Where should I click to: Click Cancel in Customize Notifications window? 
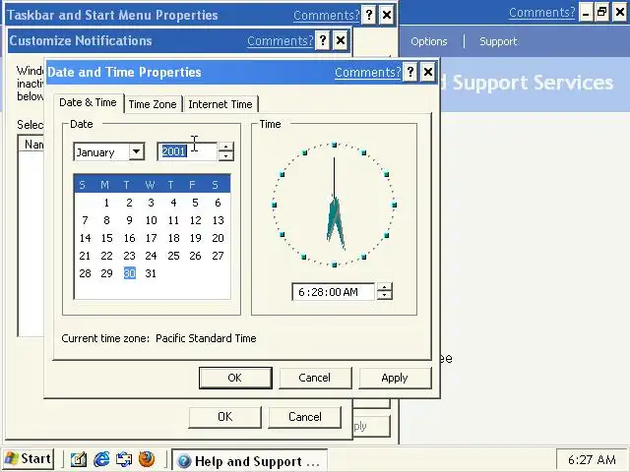tap(305, 417)
